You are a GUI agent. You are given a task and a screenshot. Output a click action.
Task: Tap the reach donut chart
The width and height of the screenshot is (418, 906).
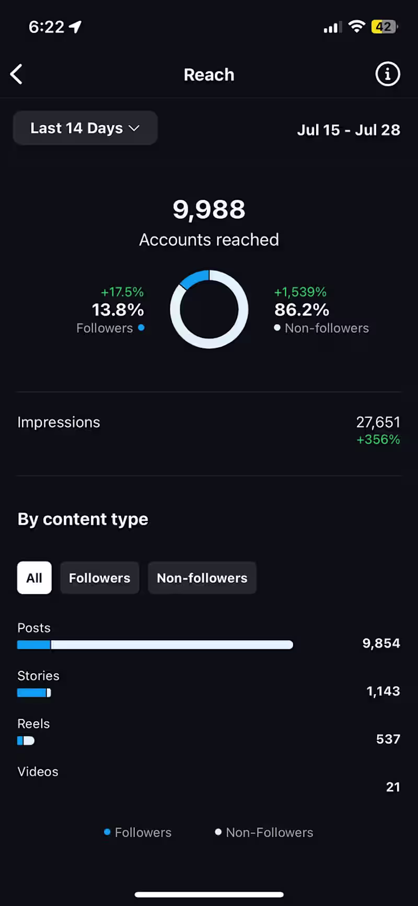pyautogui.click(x=209, y=309)
